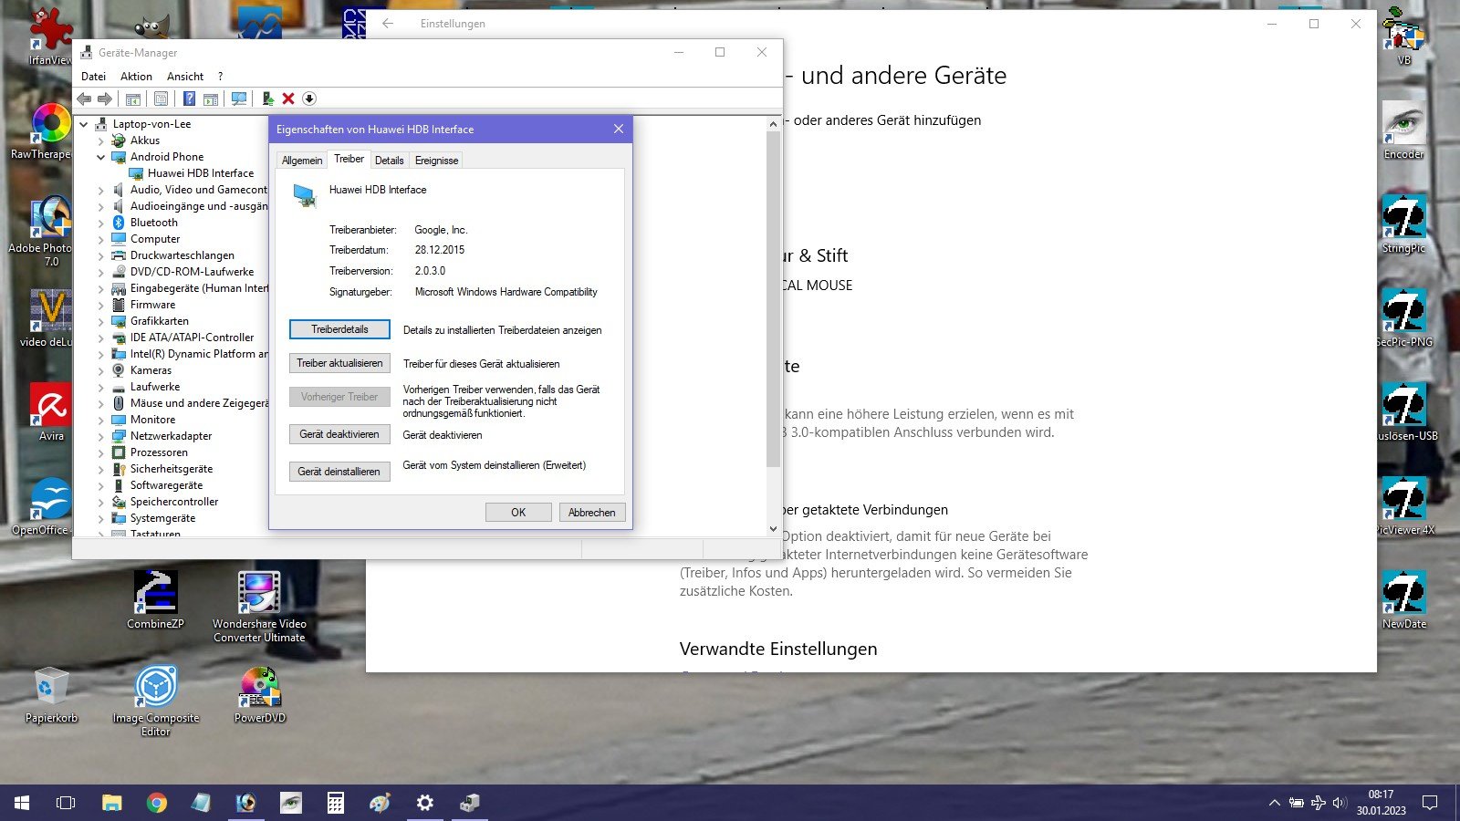
Task: Click the properties icon in Geräte-Manager toolbar
Action: click(x=162, y=99)
